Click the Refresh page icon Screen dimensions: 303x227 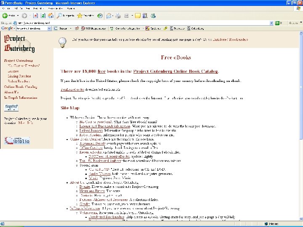pos(43,16)
